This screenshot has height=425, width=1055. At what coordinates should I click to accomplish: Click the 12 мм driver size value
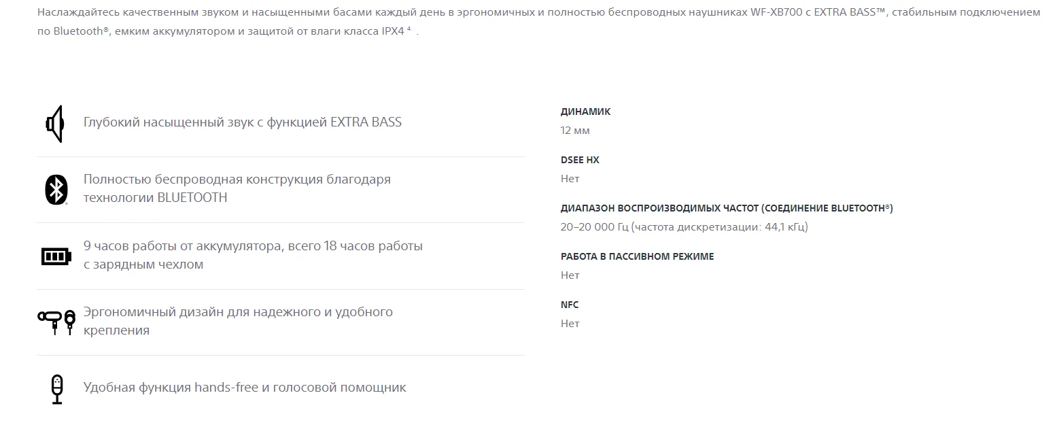(575, 131)
